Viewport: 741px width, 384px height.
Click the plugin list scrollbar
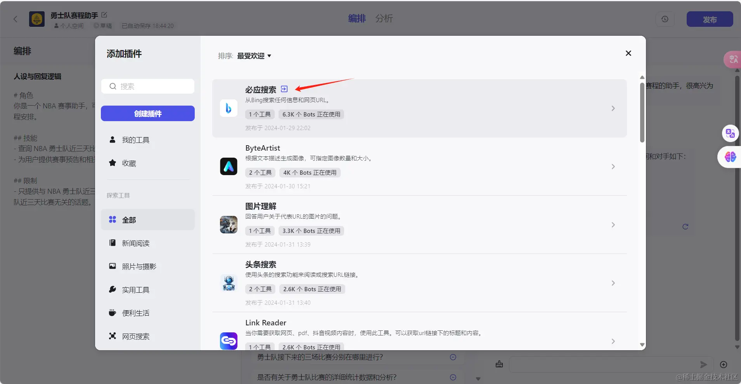(x=642, y=112)
